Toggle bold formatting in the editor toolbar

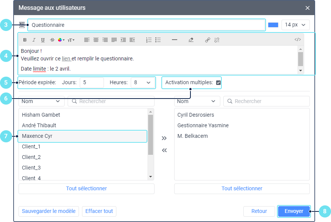point(25,40)
